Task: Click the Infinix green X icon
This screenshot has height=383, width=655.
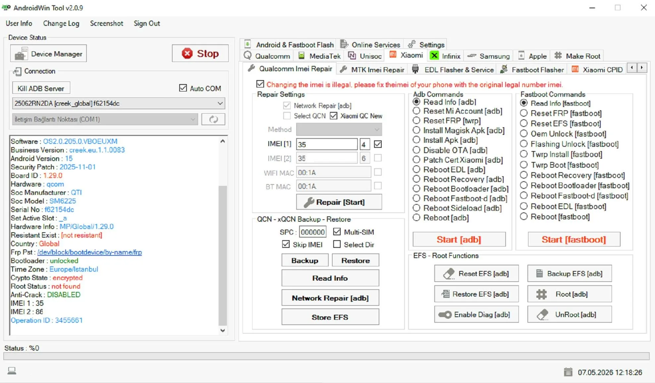Action: click(x=434, y=56)
